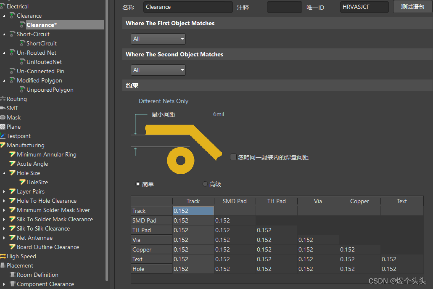This screenshot has width=433, height=289.
Task: Click the 6mil minimum clearance value
Action: (219, 114)
